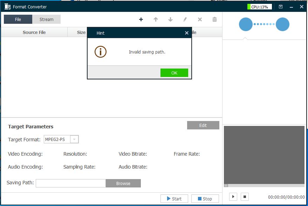Click the video preview seek slider handle
Viewport: 308px width, 206px height.
226,185
